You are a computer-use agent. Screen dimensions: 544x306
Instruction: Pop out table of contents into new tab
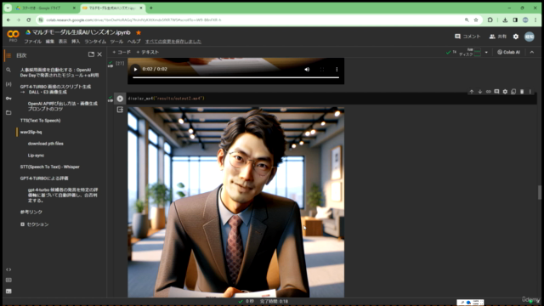pyautogui.click(x=91, y=54)
